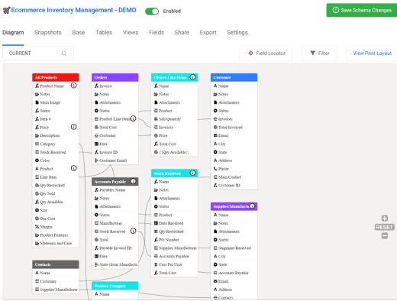Click the info icon on Accounts Payable header
Screen dimensions: 397x301
coord(133,181)
